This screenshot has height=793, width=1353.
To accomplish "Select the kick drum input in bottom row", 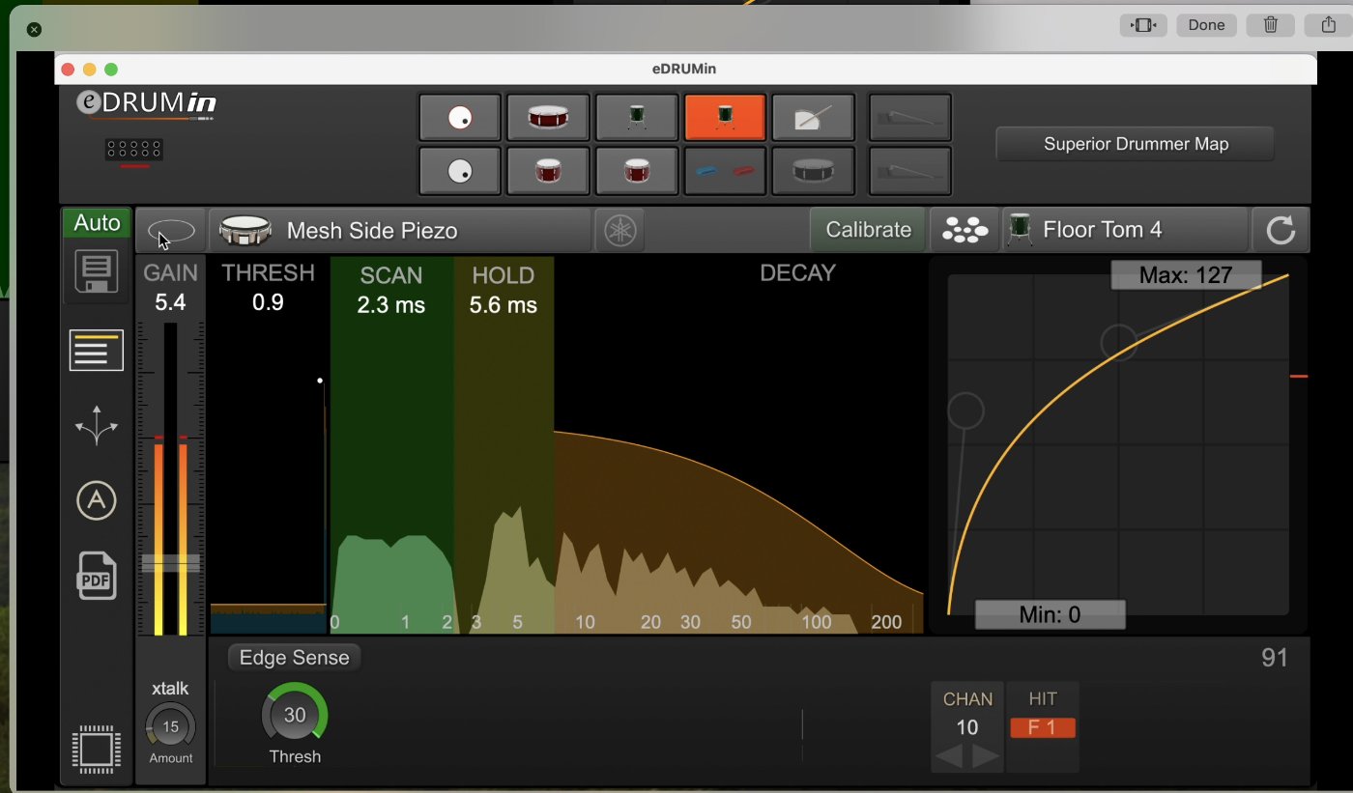I will [460, 171].
